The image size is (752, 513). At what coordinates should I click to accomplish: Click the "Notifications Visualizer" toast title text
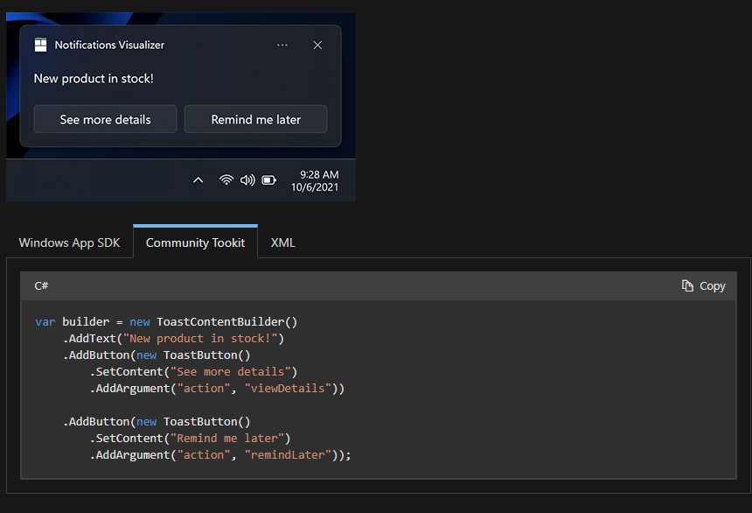click(x=109, y=45)
